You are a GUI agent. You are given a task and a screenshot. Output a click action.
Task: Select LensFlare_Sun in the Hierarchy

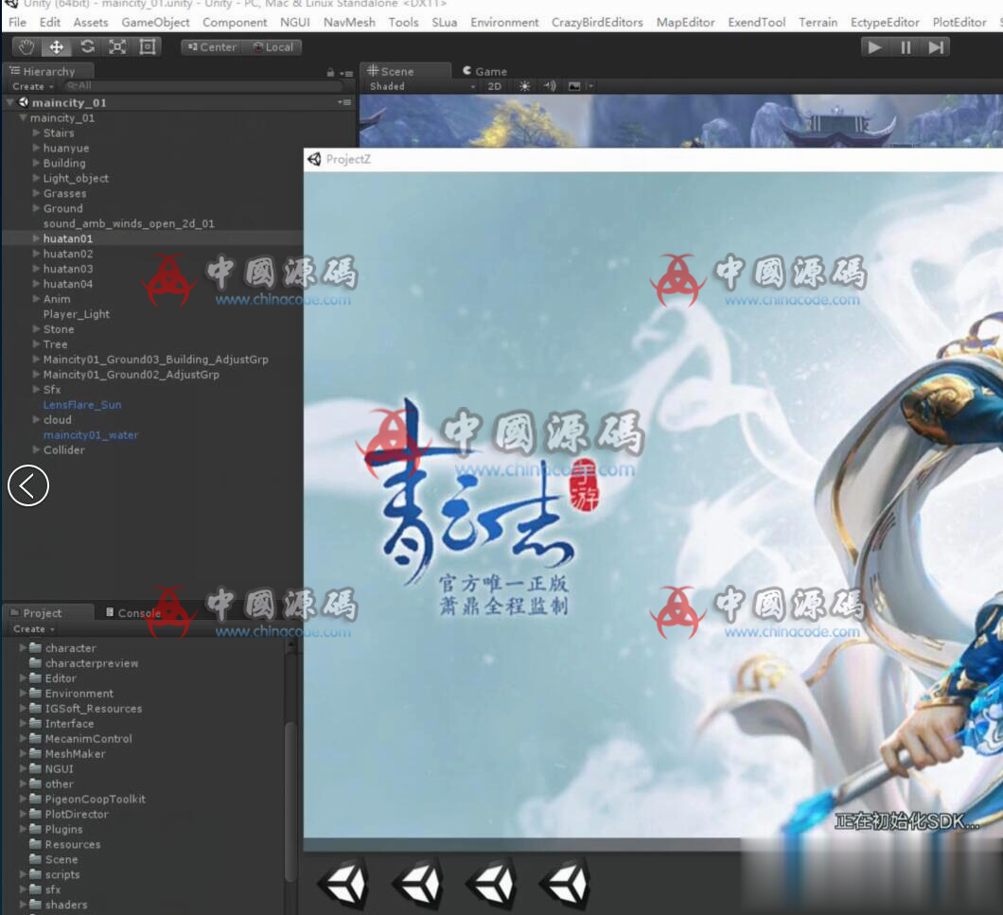pyautogui.click(x=82, y=405)
